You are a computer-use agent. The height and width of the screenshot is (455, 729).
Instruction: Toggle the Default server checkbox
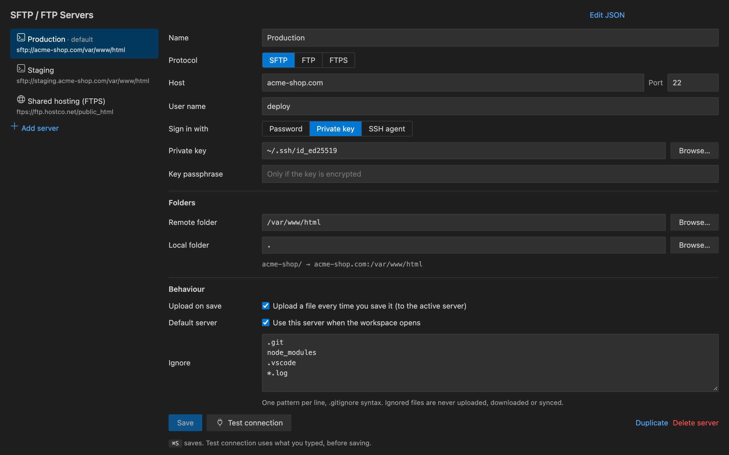pos(266,322)
